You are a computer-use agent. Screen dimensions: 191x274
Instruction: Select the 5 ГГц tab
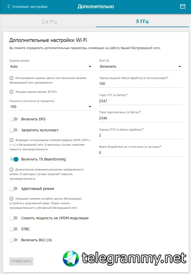coord(142,21)
